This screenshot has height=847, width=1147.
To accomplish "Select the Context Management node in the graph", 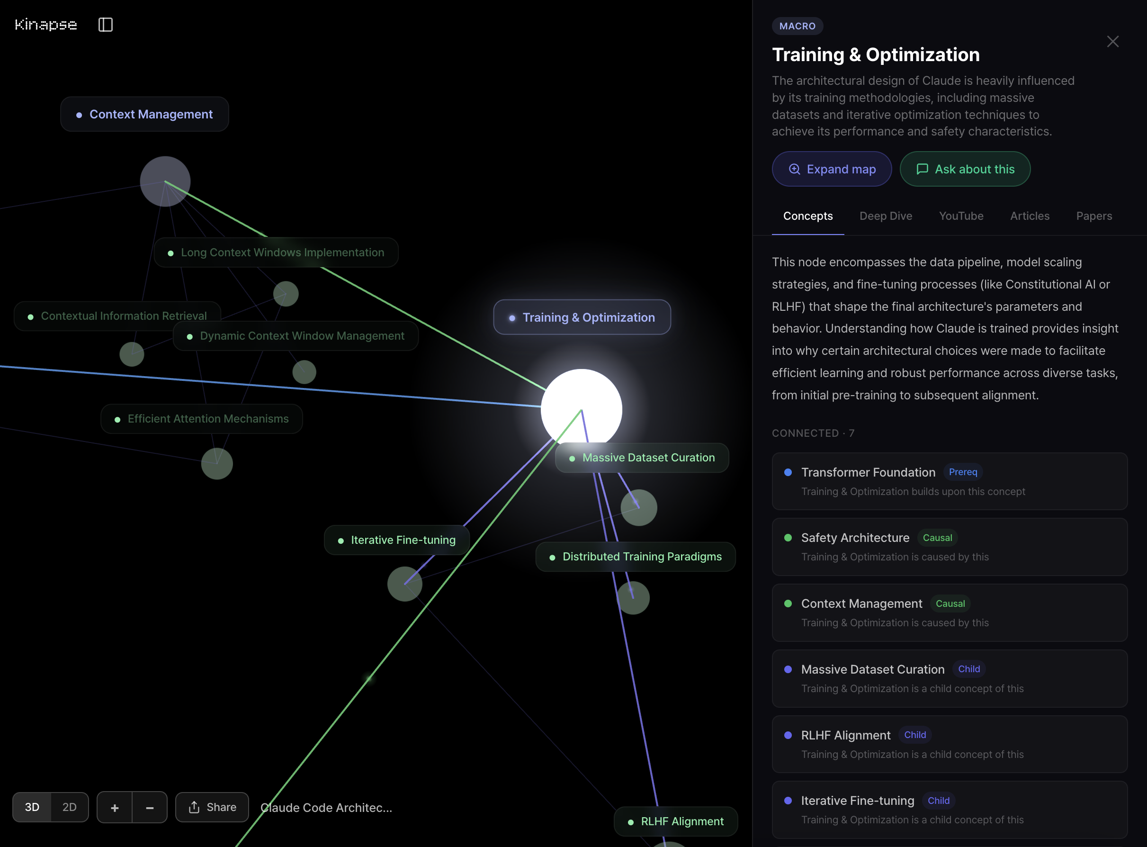I will tap(144, 114).
